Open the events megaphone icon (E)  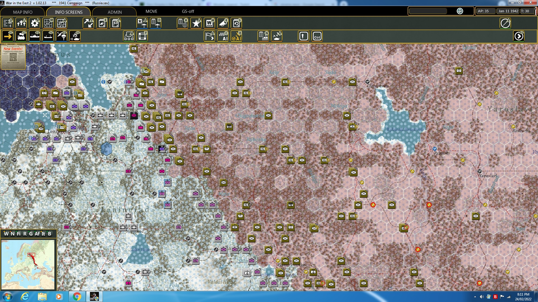[223, 23]
